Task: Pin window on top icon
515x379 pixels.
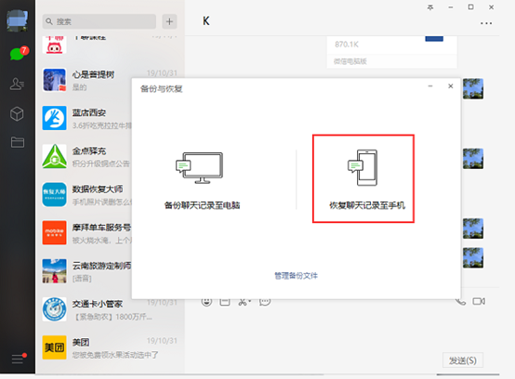Action: [430, 7]
